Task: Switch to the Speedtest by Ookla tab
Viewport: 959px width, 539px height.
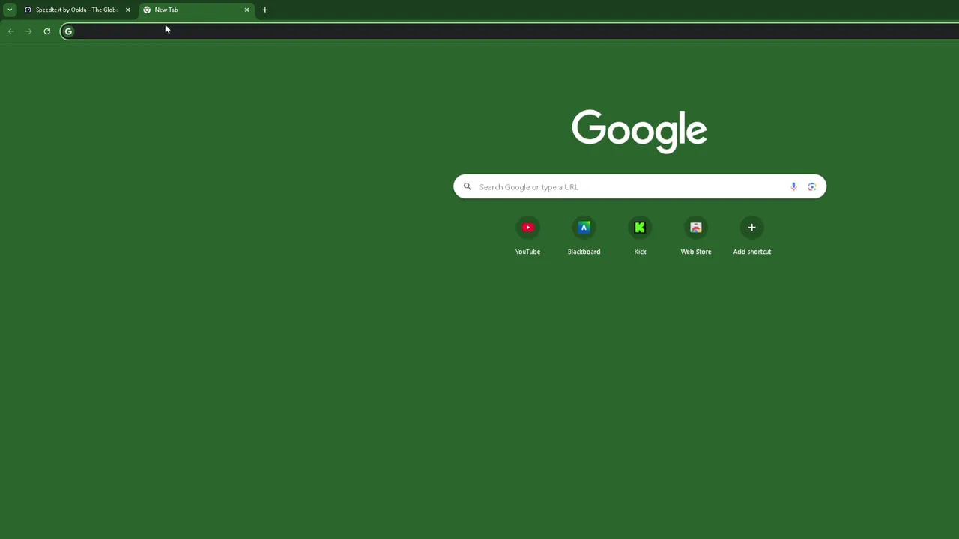Action: click(x=77, y=10)
